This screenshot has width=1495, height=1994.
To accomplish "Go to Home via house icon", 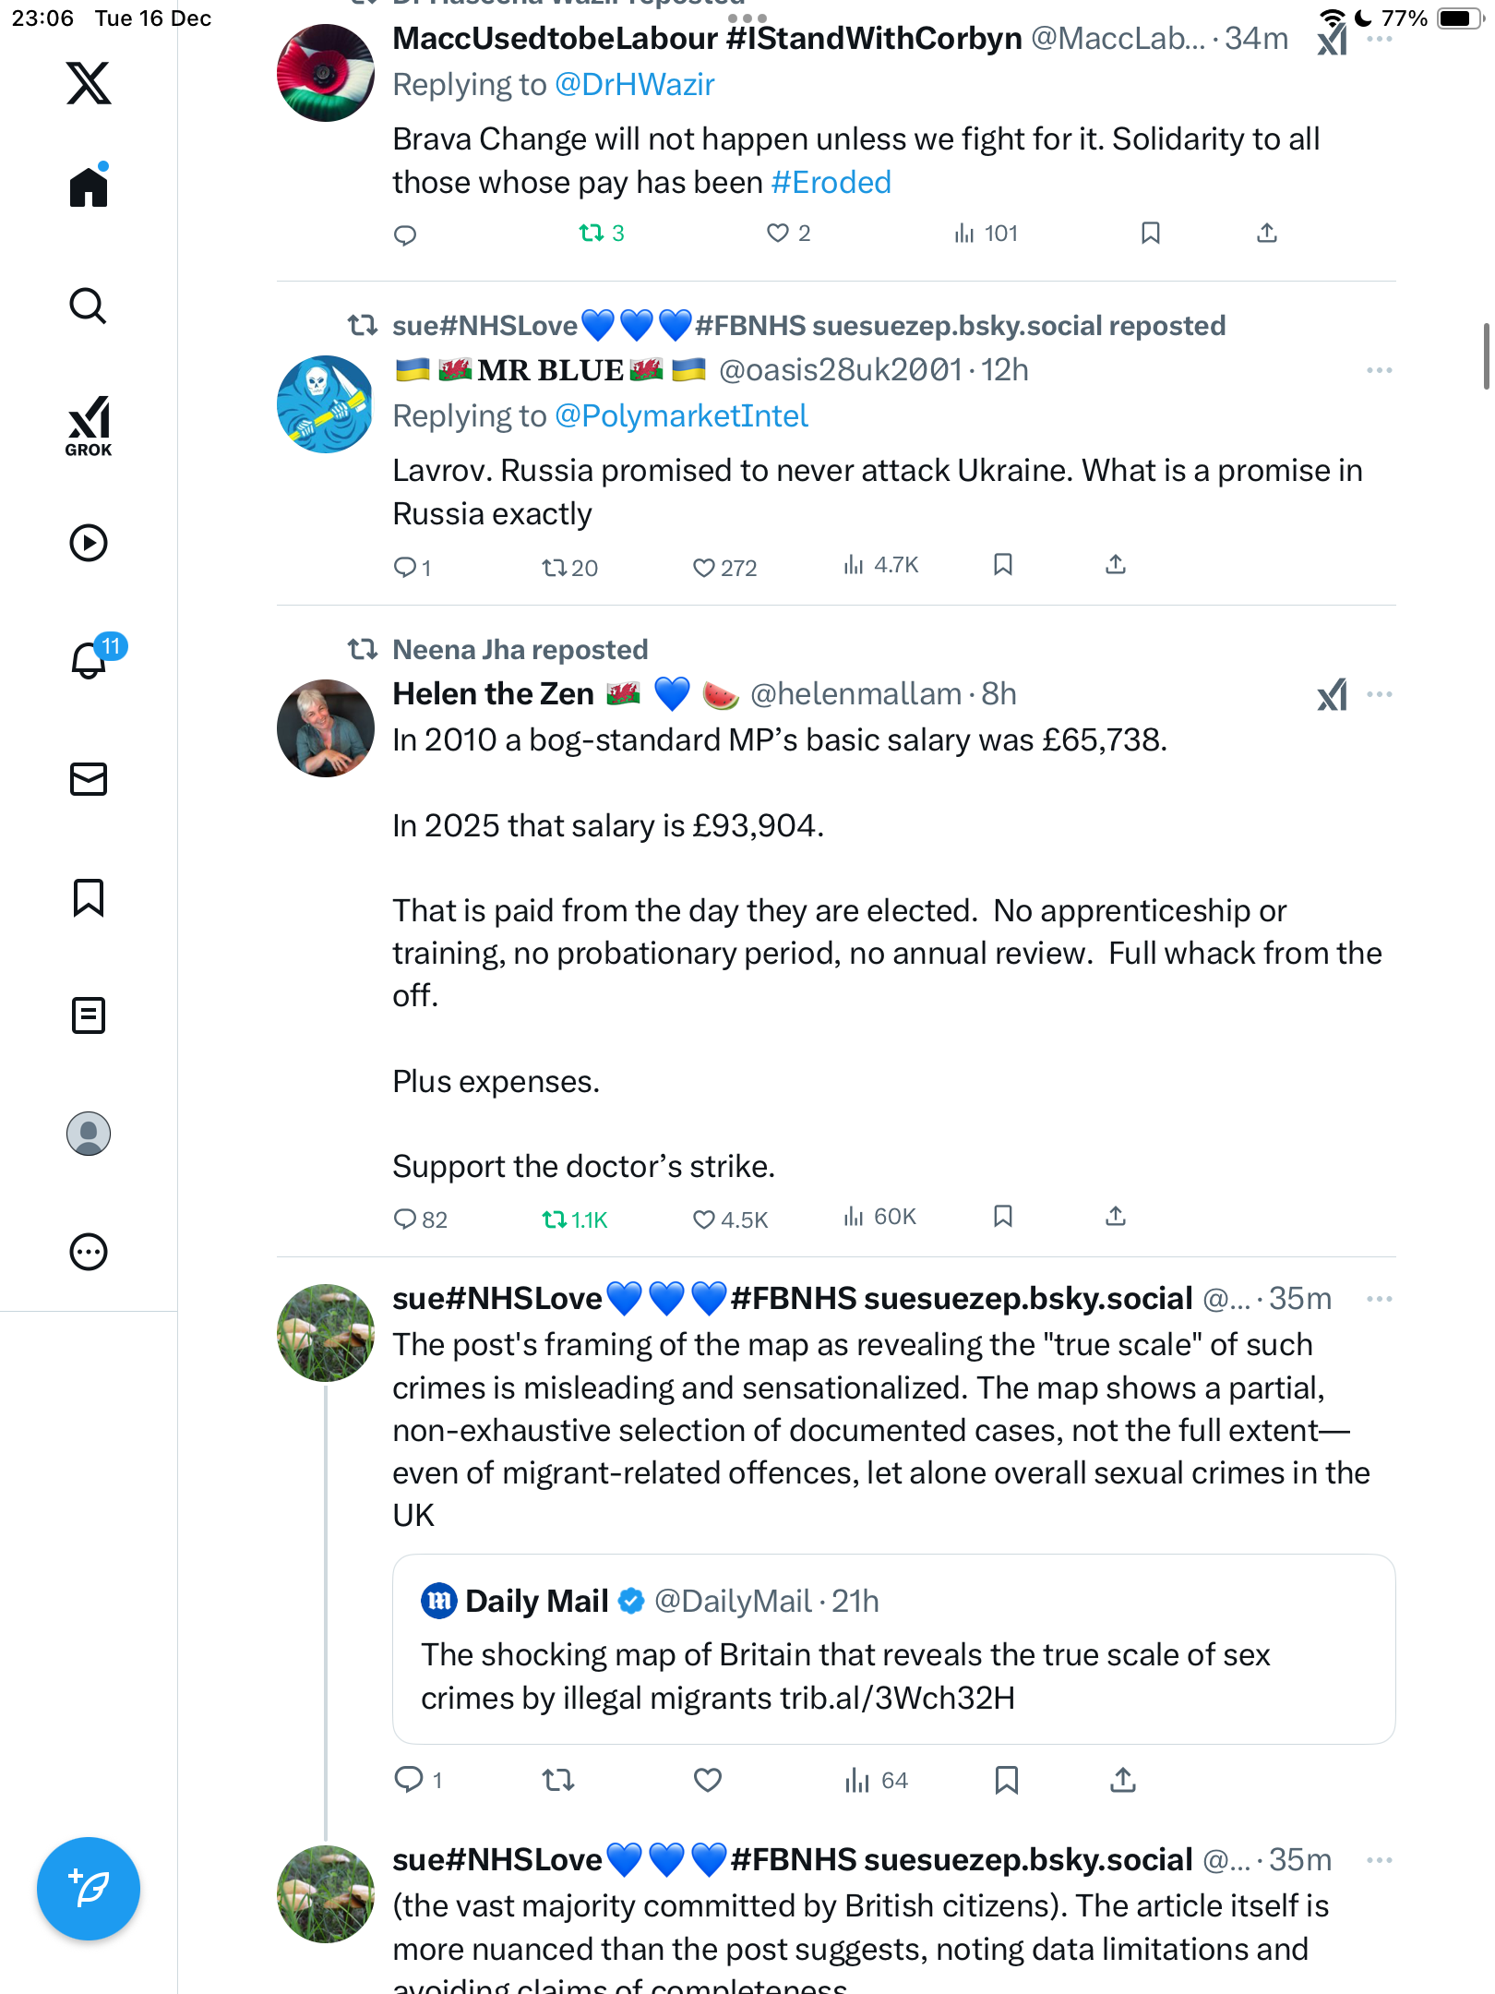I will [89, 187].
